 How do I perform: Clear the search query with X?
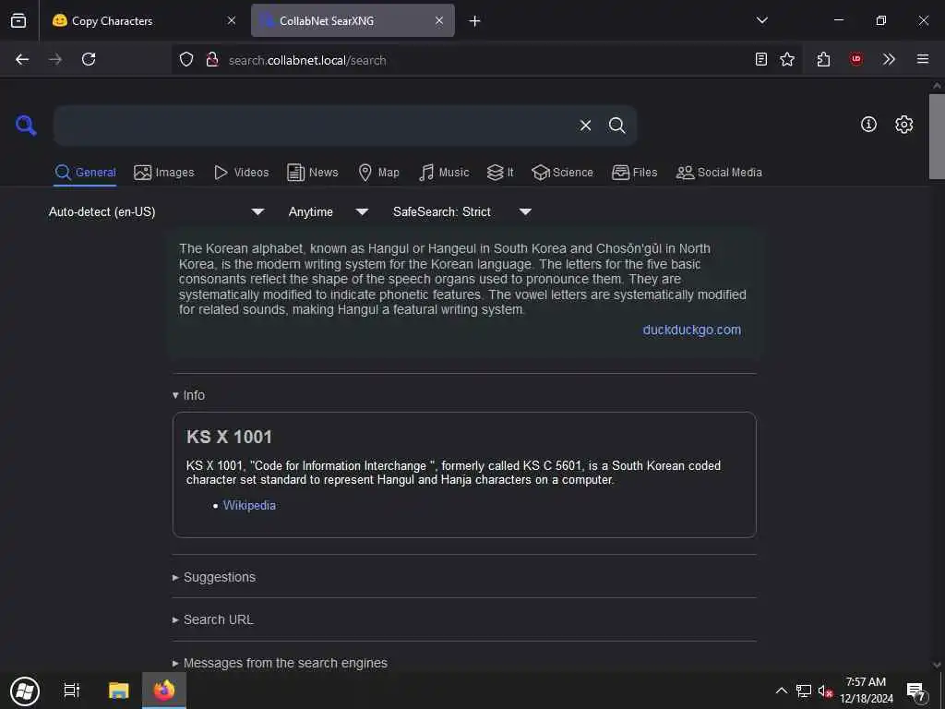click(x=585, y=126)
